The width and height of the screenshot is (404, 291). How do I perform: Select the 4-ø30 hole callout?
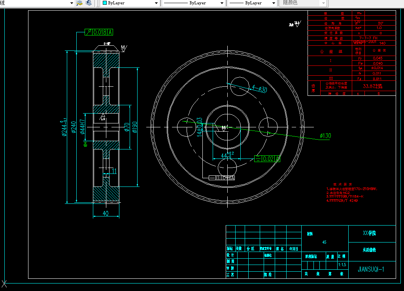pyautogui.click(x=259, y=89)
